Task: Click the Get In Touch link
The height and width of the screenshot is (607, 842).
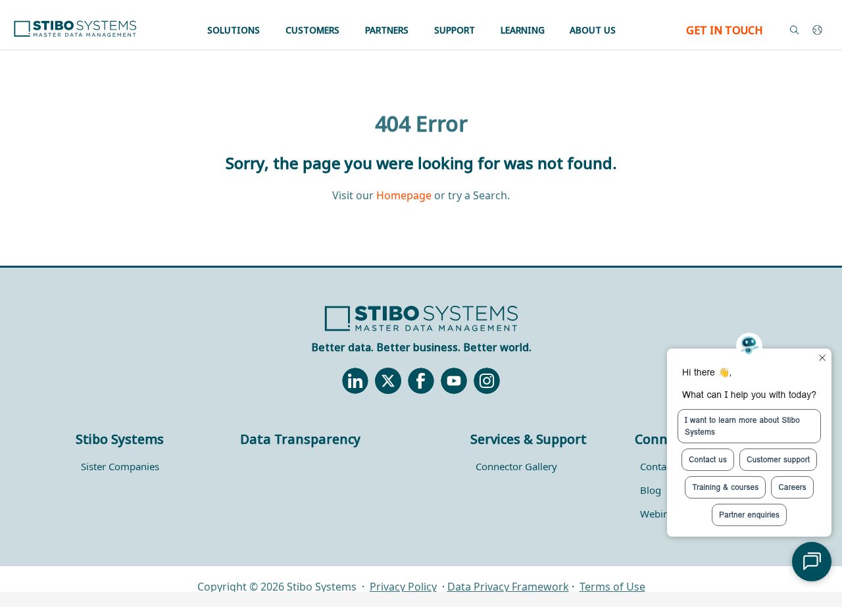Action: [x=724, y=30]
